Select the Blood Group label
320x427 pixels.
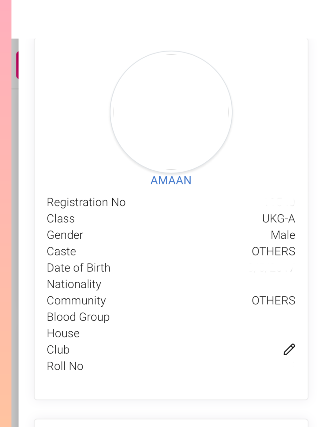78,317
